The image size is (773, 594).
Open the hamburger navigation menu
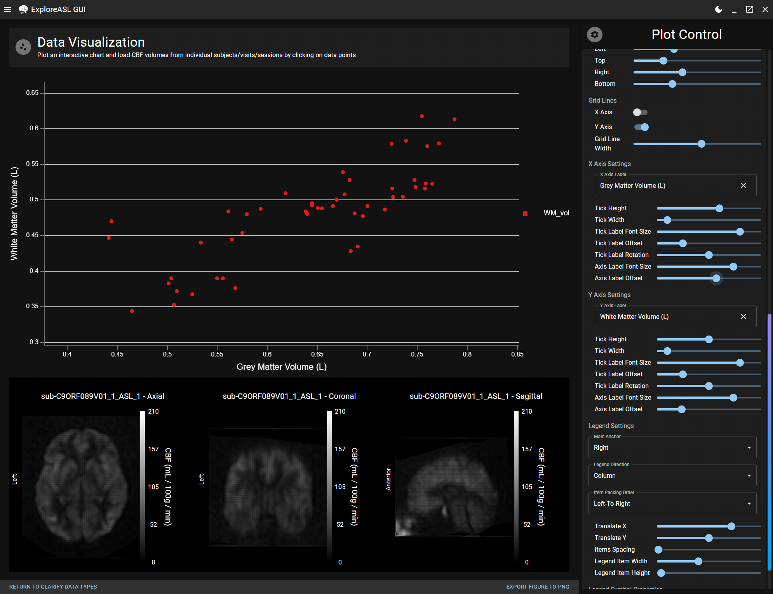tap(8, 9)
